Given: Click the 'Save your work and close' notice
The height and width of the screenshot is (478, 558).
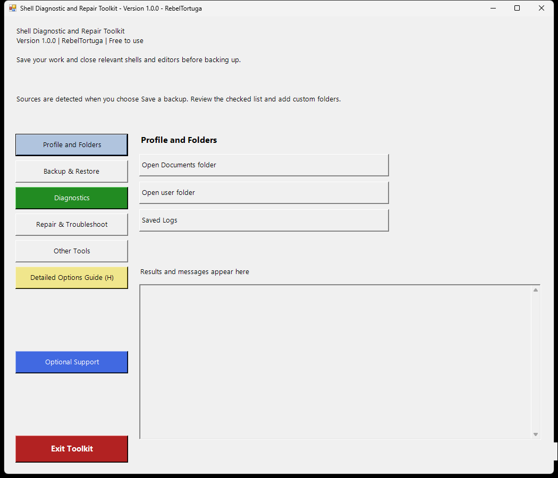Looking at the screenshot, I should [x=129, y=59].
